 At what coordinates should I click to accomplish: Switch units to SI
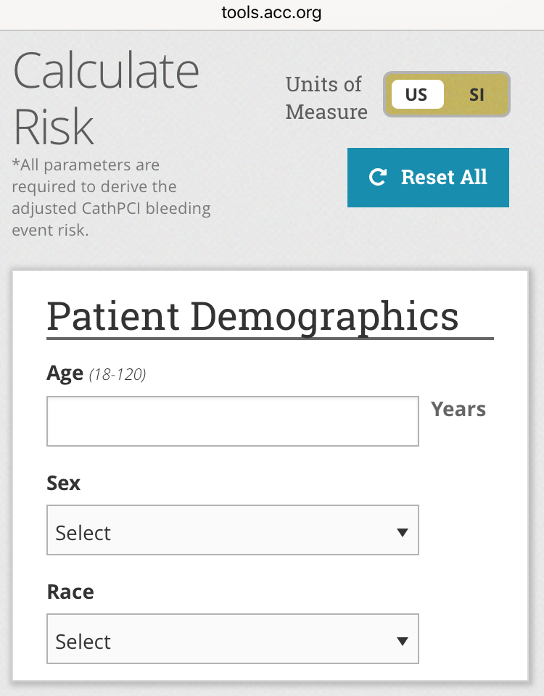[477, 95]
